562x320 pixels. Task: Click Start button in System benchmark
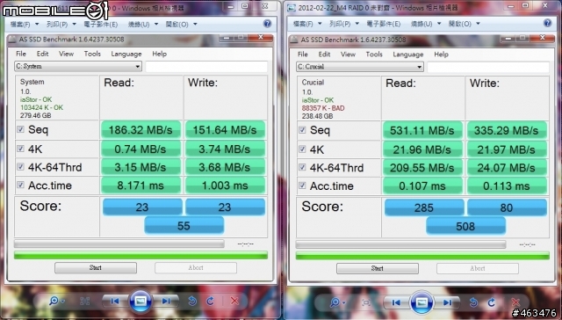tap(96, 267)
